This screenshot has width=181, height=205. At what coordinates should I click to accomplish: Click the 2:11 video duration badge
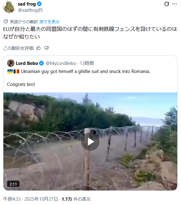pos(13,184)
